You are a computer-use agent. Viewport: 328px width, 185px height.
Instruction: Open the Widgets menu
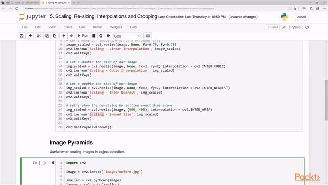click(116, 27)
